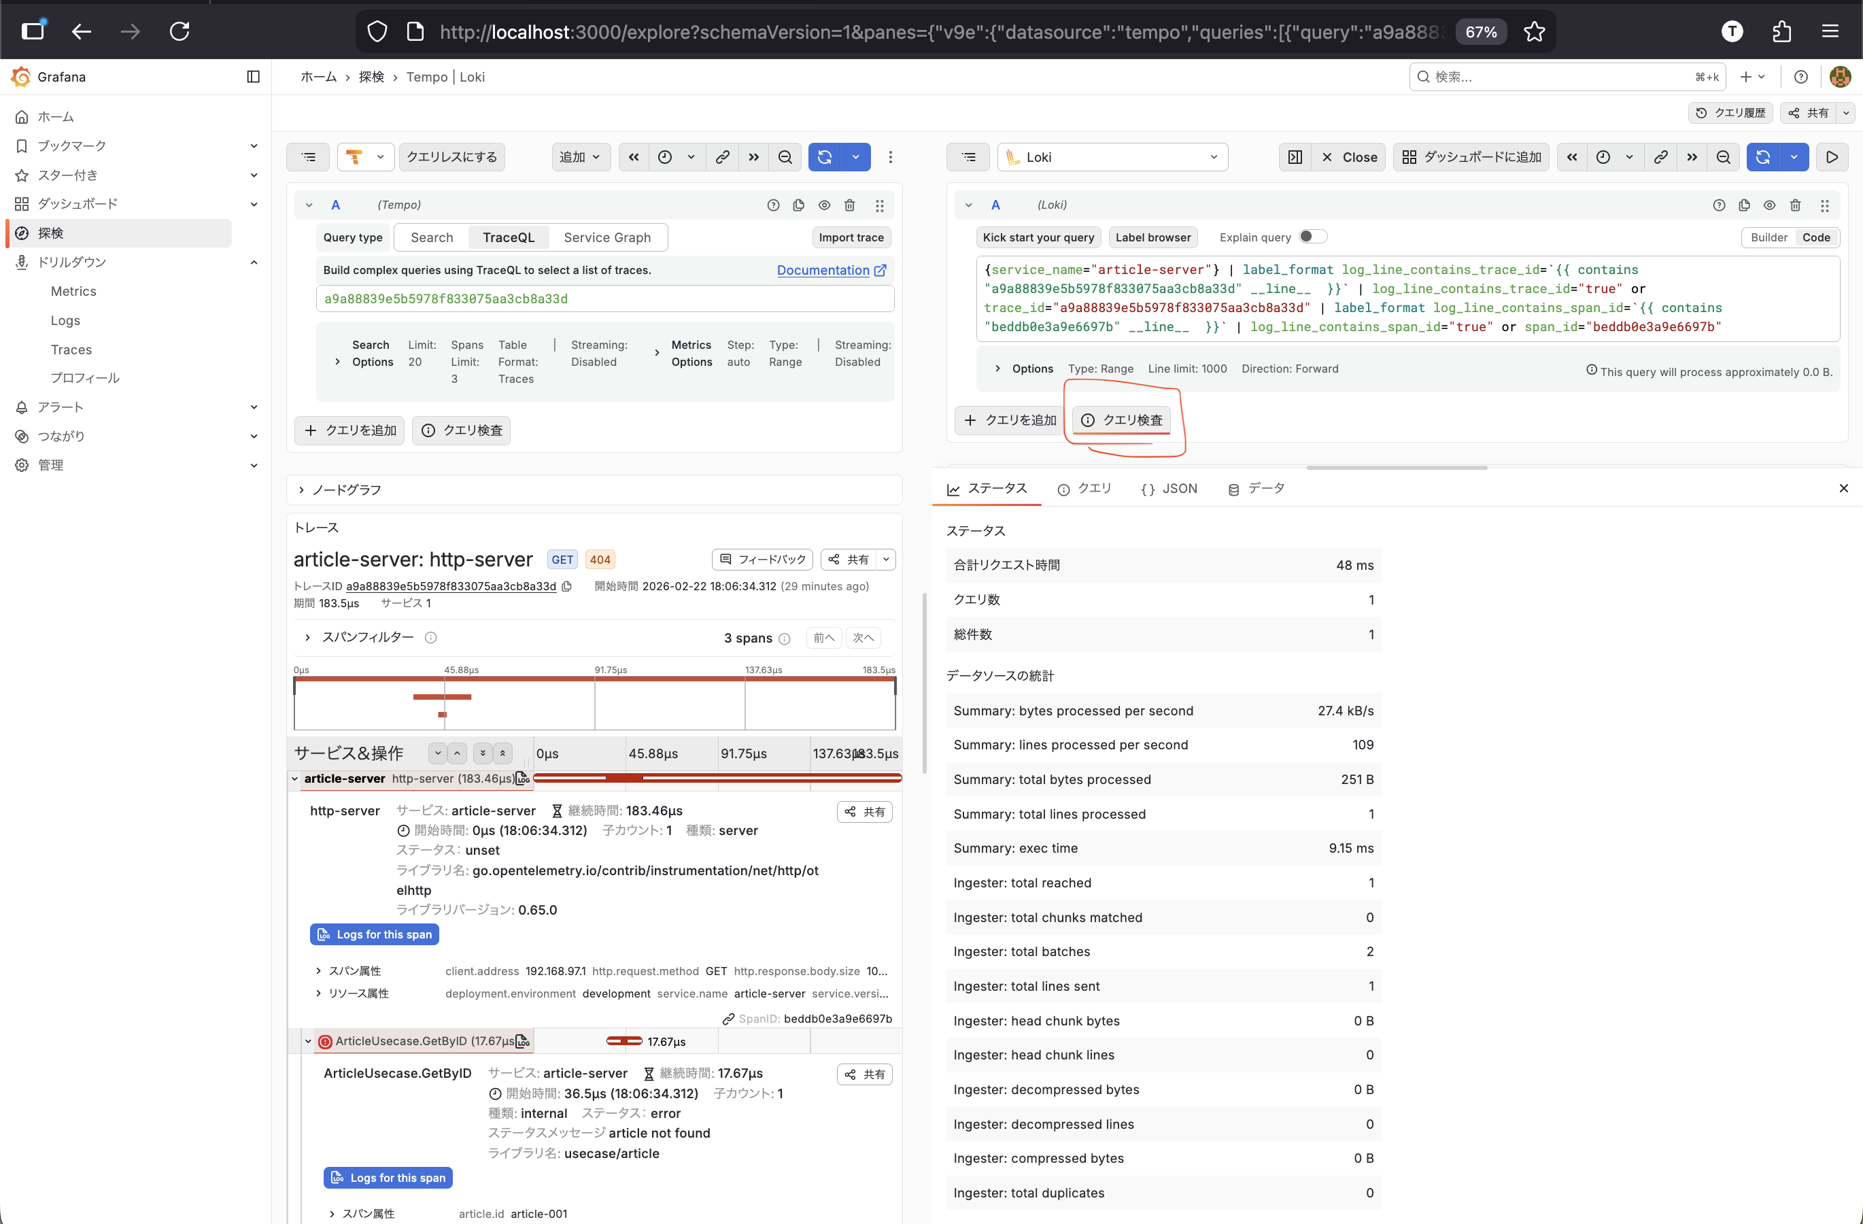The height and width of the screenshot is (1224, 1863).
Task: Hide Tempo query A with eye icon
Action: pos(824,205)
